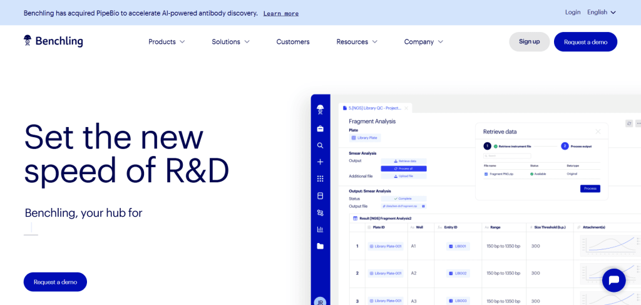Expand the Company menu

424,42
